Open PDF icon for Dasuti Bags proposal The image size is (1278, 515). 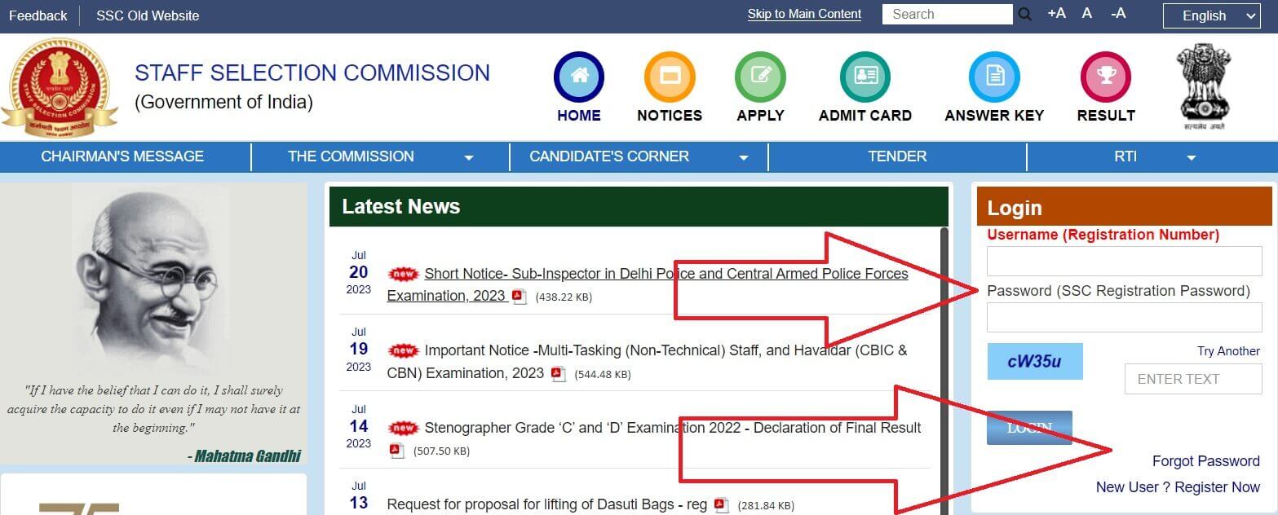click(x=721, y=505)
